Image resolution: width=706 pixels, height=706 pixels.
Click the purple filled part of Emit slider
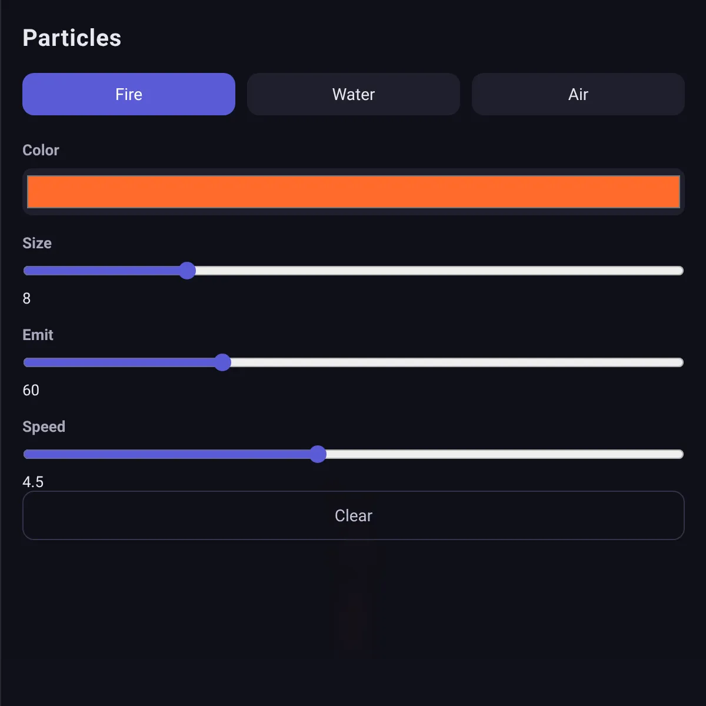[118, 362]
